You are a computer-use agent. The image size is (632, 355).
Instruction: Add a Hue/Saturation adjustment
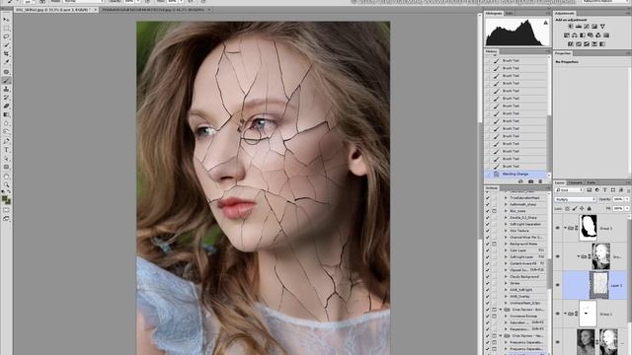pyautogui.click(x=567, y=35)
